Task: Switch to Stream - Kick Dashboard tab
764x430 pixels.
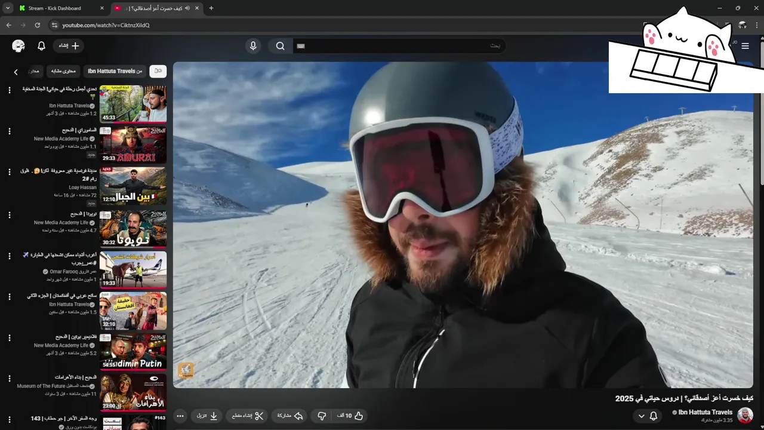Action: (x=55, y=8)
